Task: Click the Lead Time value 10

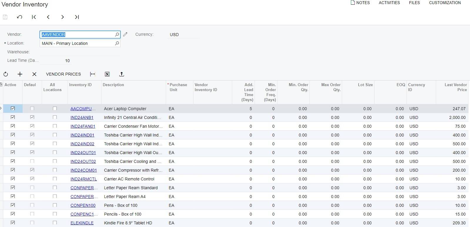Action: [x=67, y=61]
